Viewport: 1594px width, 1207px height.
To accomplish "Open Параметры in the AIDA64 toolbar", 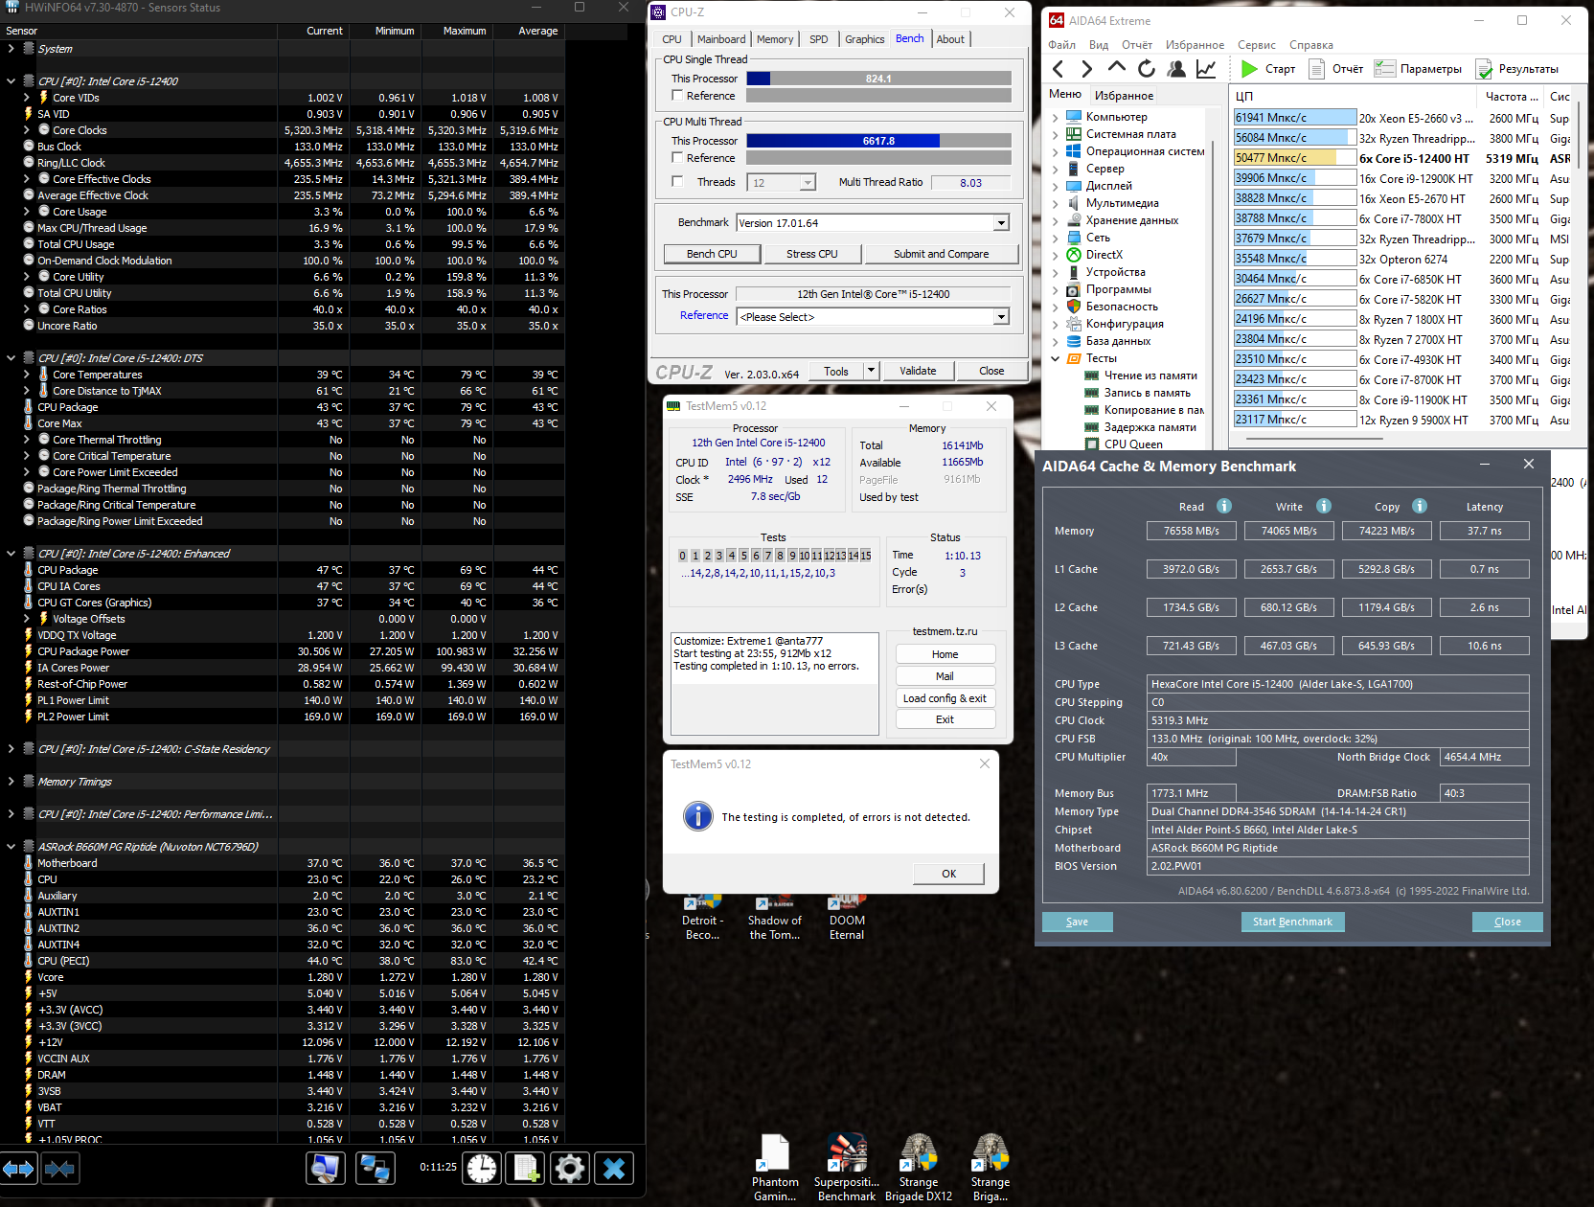I will point(1418,69).
